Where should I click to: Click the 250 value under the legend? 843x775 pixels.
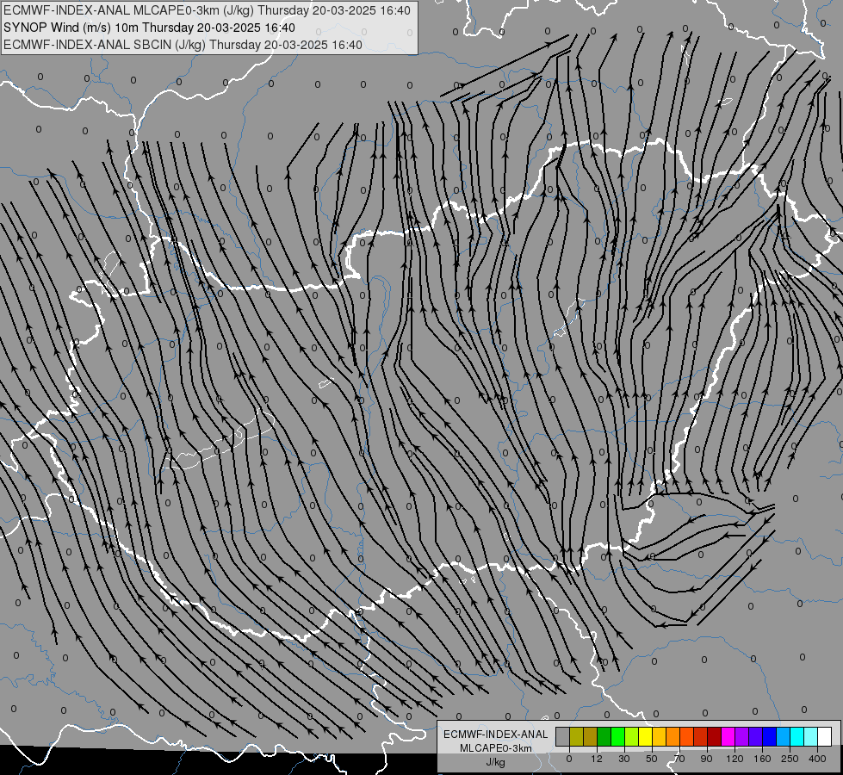coord(790,759)
